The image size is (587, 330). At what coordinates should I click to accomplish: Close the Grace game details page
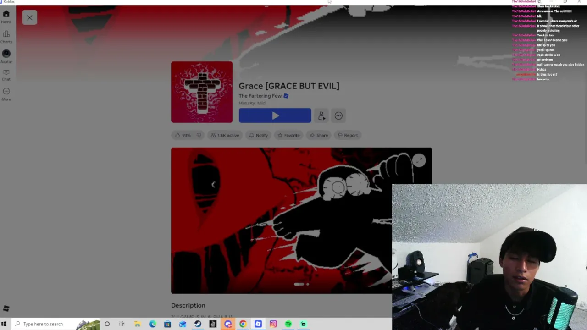[x=29, y=18]
